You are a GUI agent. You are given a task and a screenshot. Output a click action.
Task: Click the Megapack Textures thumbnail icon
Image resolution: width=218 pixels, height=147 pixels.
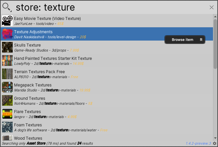pos(7,87)
